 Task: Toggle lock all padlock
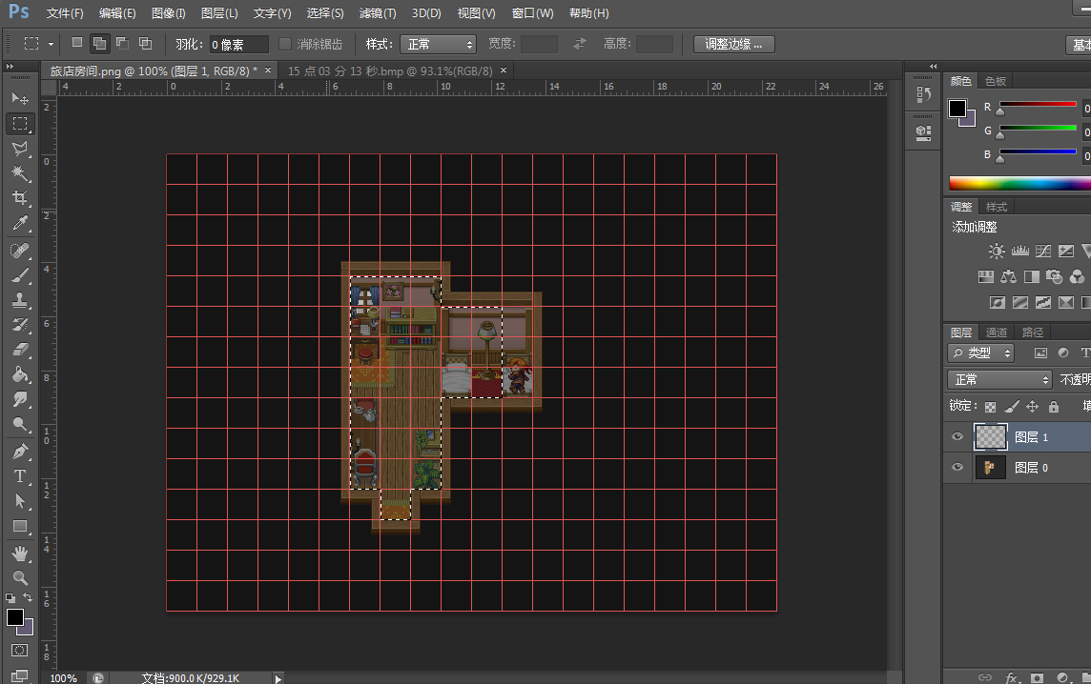tap(1054, 407)
